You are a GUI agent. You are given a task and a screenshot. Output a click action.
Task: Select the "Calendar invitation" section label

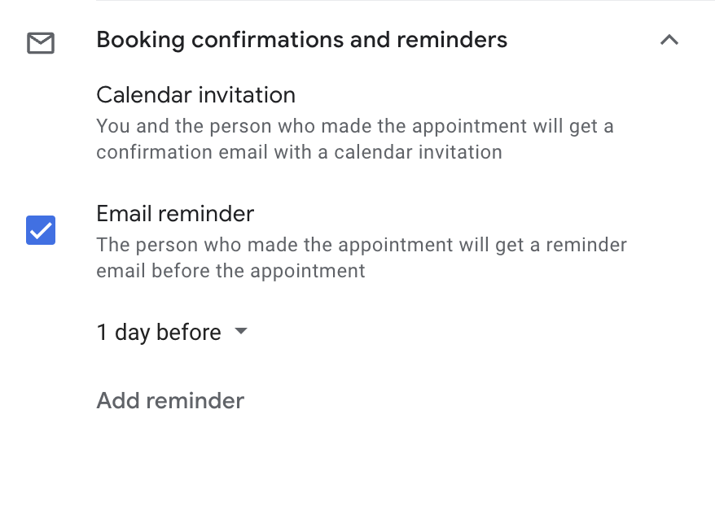(x=195, y=95)
